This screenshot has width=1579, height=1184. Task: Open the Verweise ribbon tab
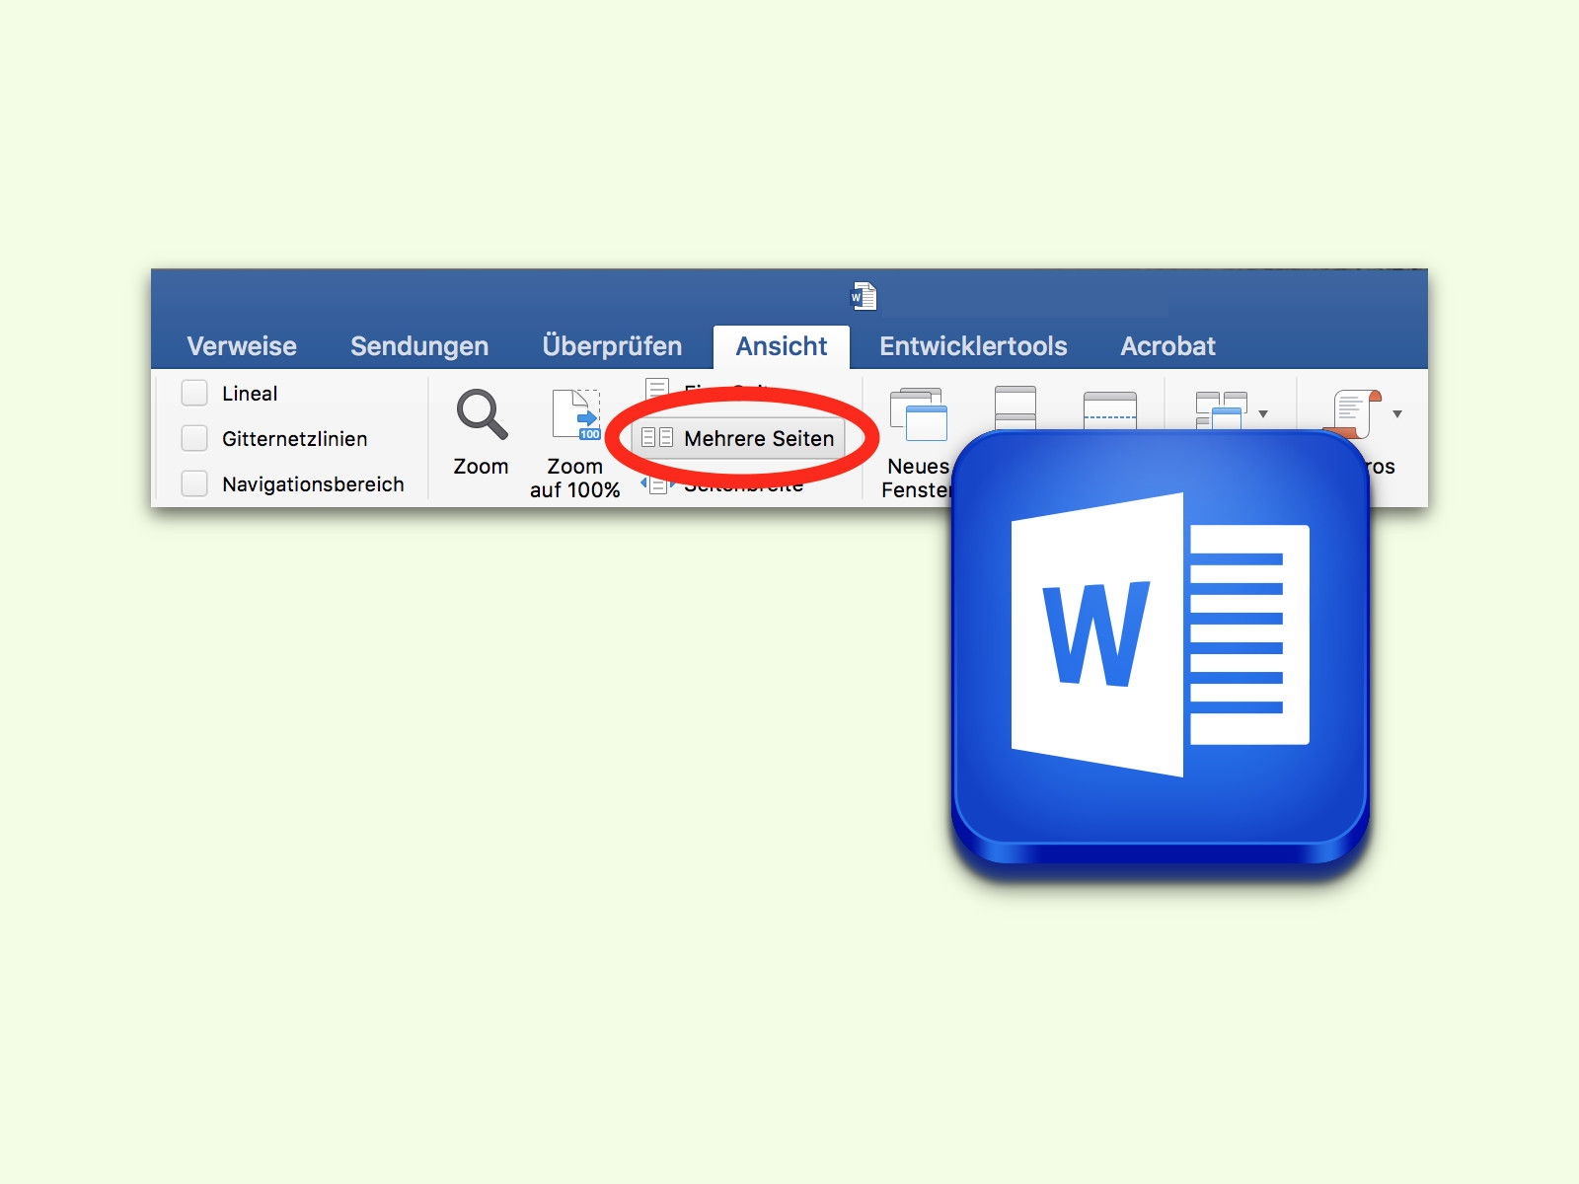242,346
